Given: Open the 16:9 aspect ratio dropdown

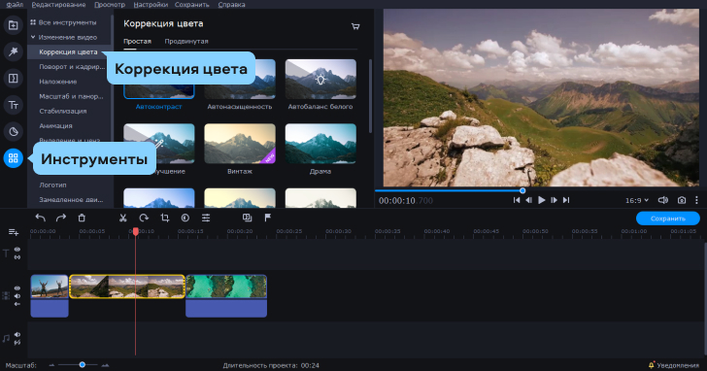Looking at the screenshot, I should pyautogui.click(x=637, y=200).
